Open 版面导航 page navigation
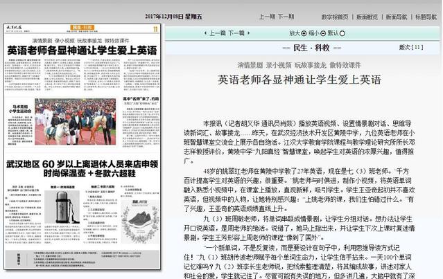Screen dimensions: 443x279 397,17
